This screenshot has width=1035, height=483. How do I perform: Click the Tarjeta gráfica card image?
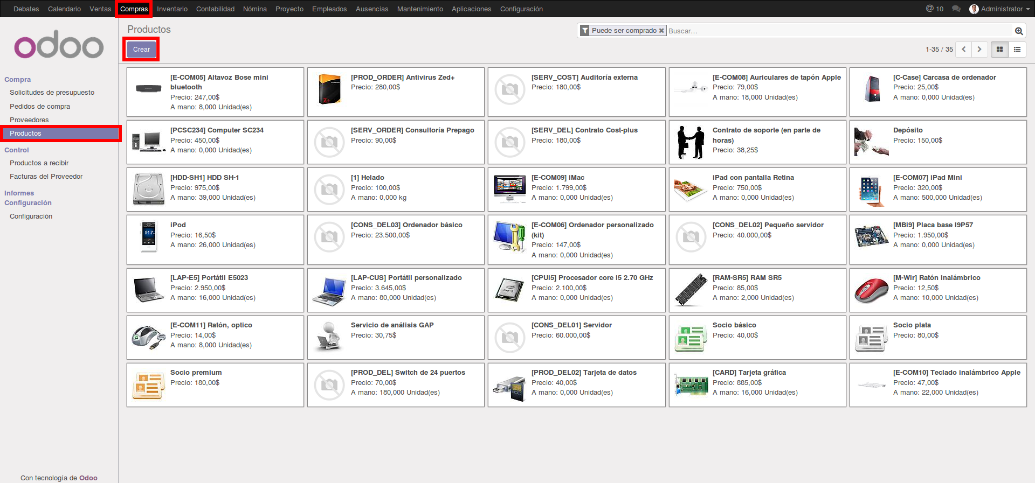click(x=691, y=385)
